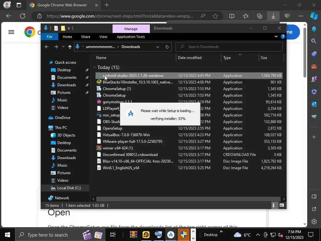This screenshot has height=241, width=321.
Task: Open Edge settings and more menu
Action: (x=301, y=16)
